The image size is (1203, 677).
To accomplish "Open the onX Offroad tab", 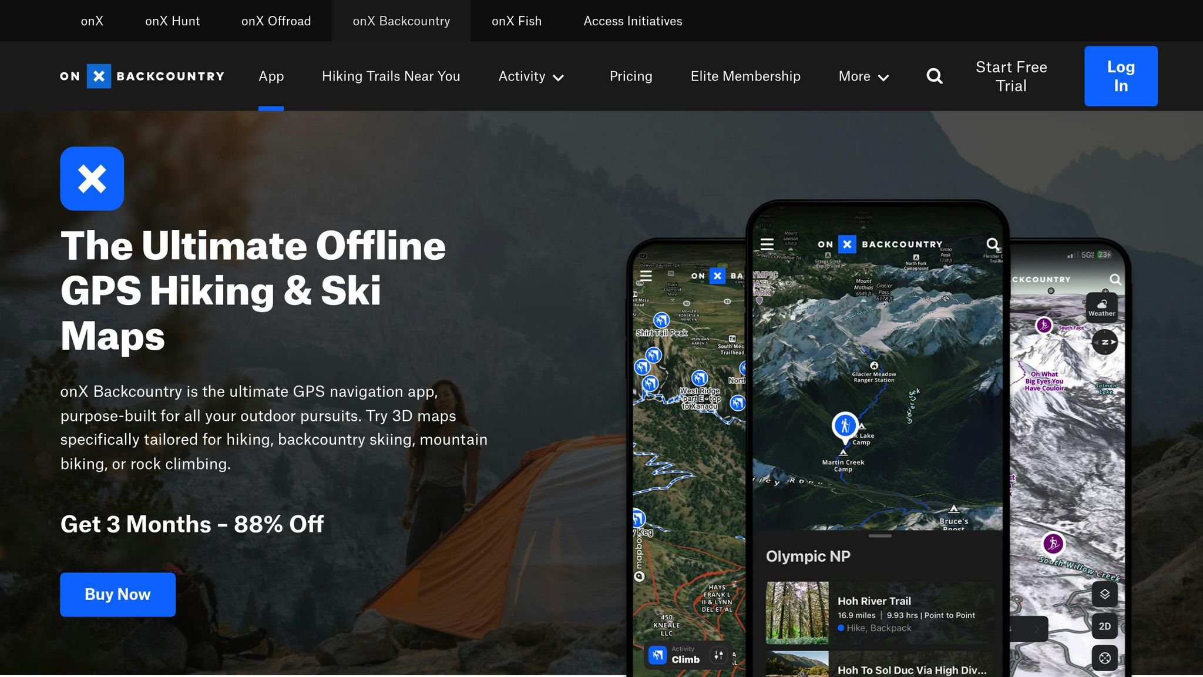I will [276, 21].
